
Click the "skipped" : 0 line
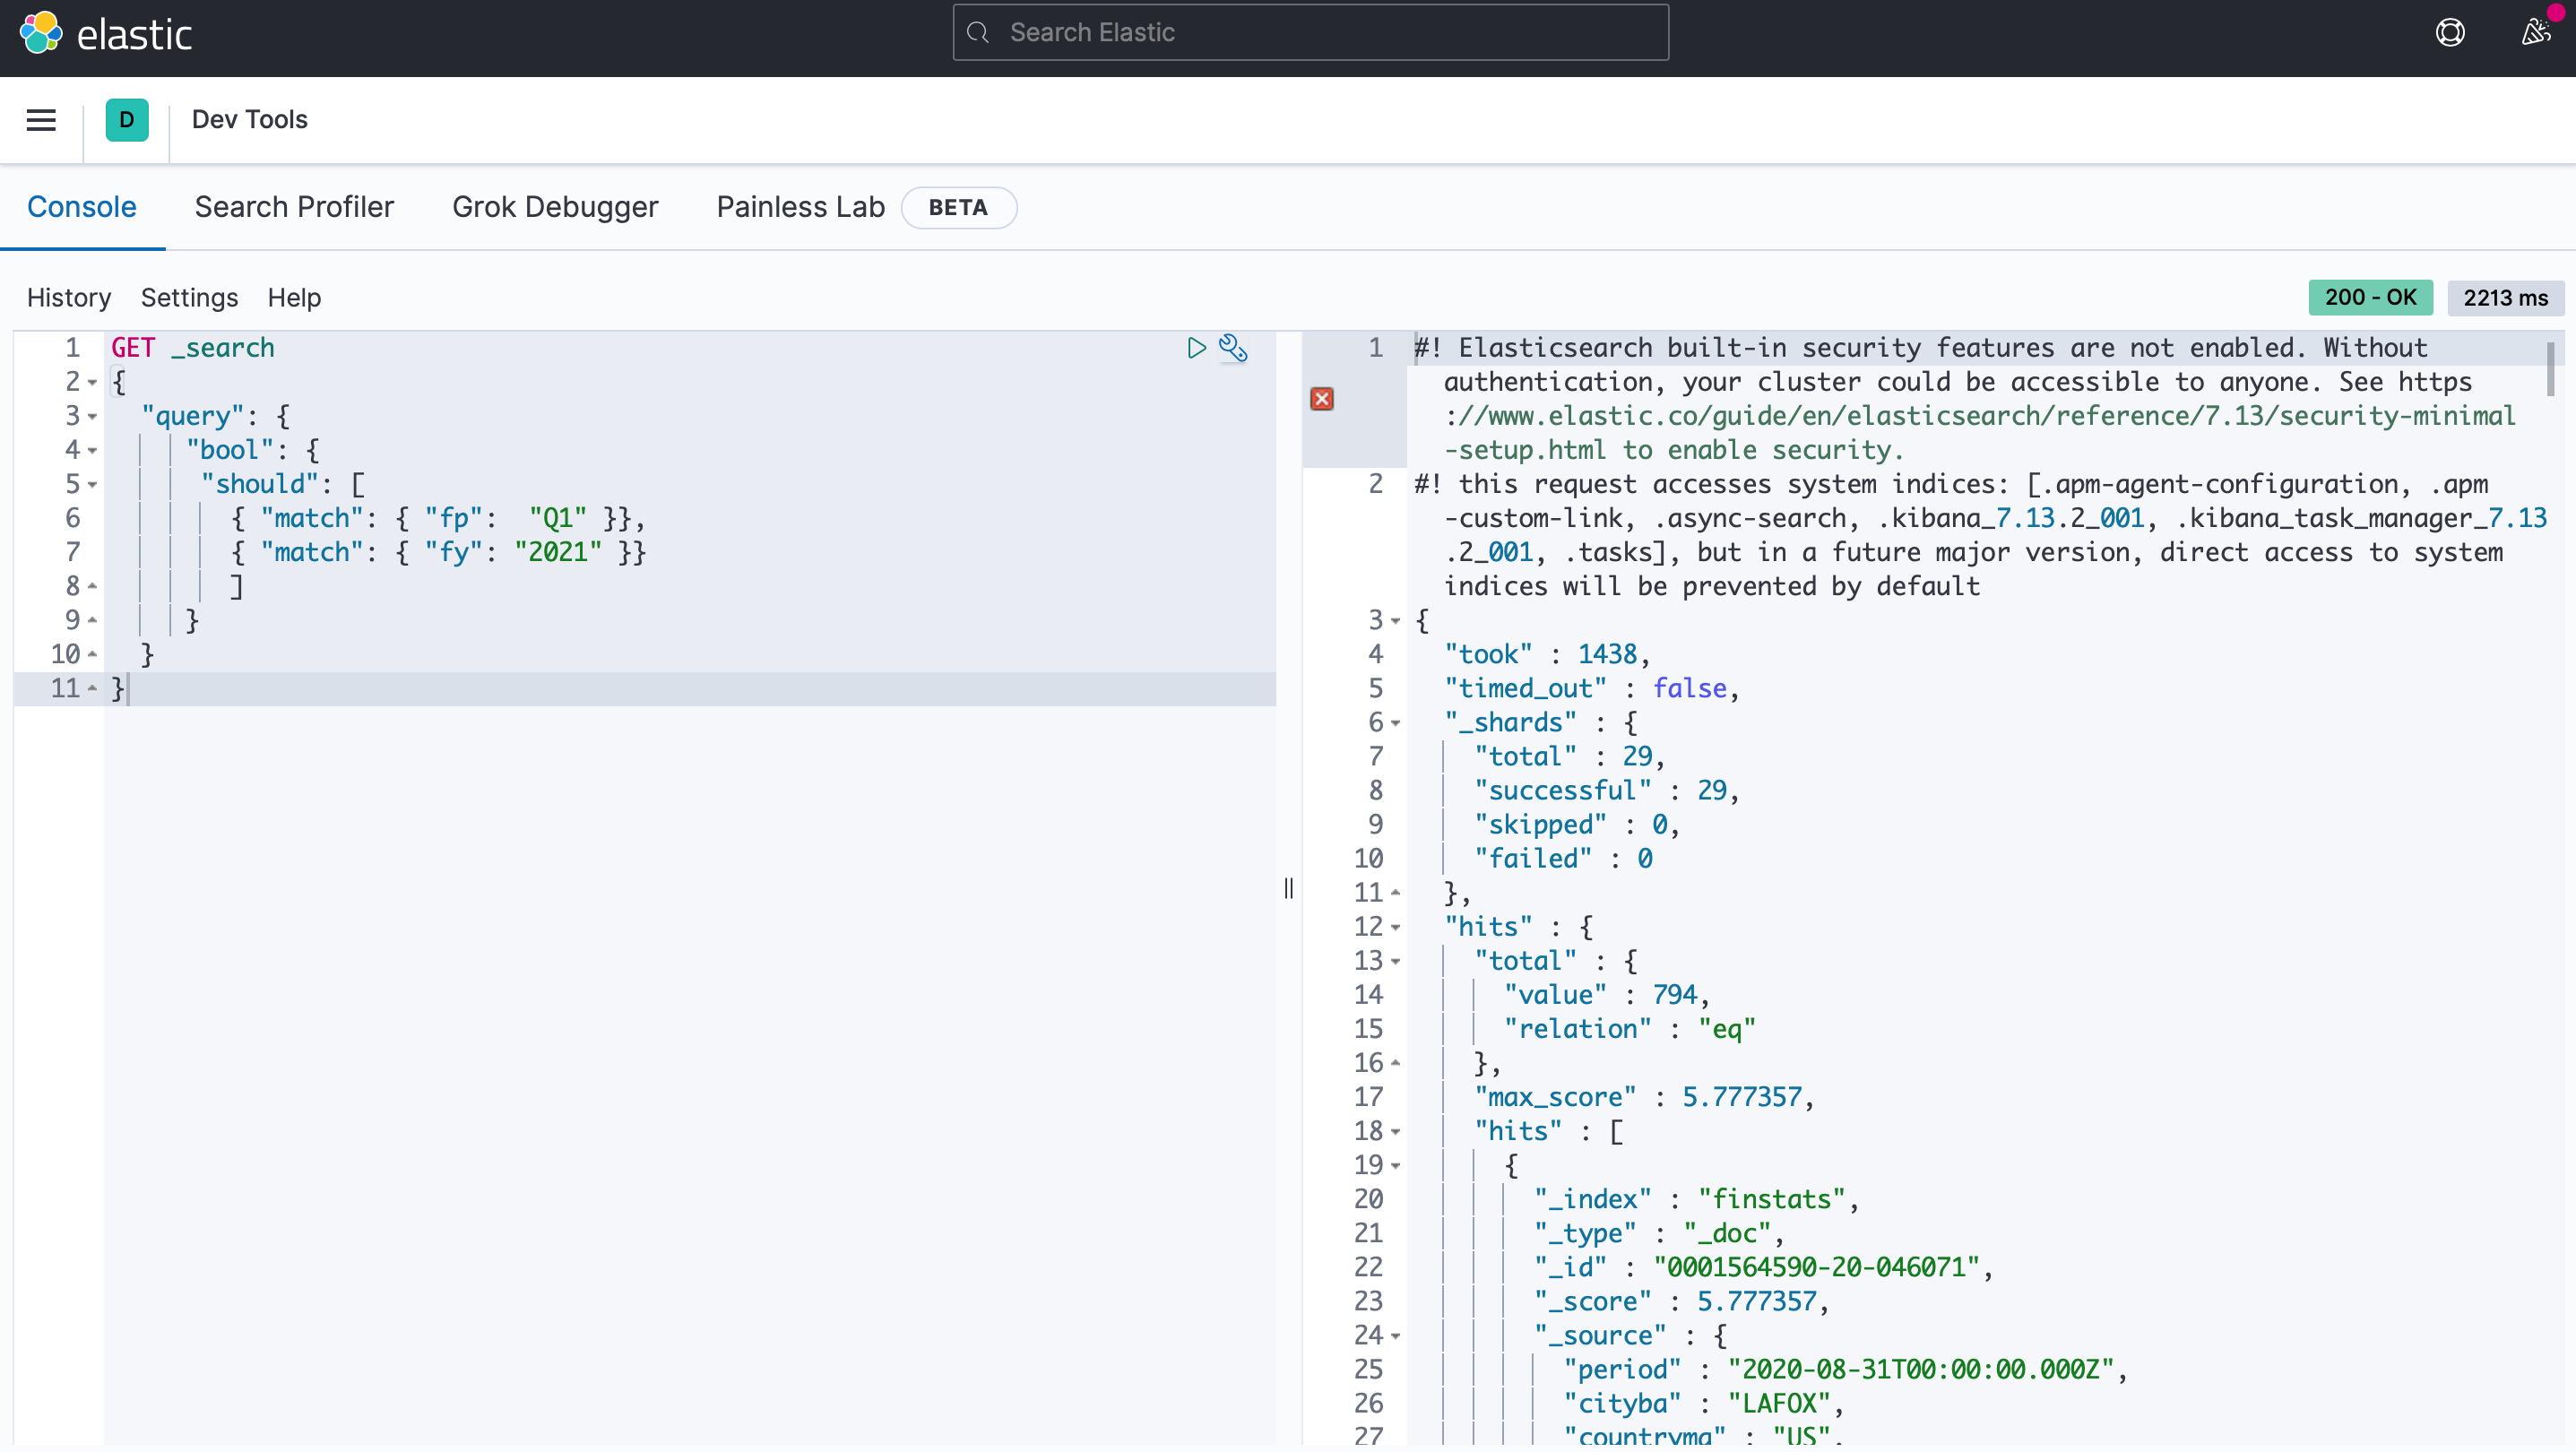[x=1576, y=824]
